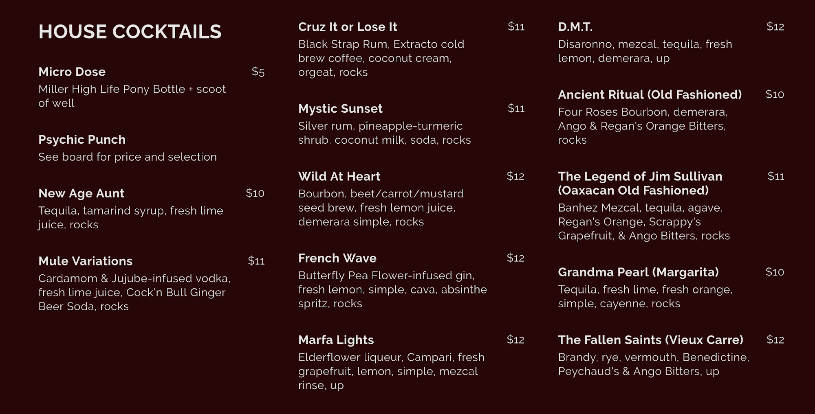Click the Psychic Punch item name
815x414 pixels.
coord(81,140)
